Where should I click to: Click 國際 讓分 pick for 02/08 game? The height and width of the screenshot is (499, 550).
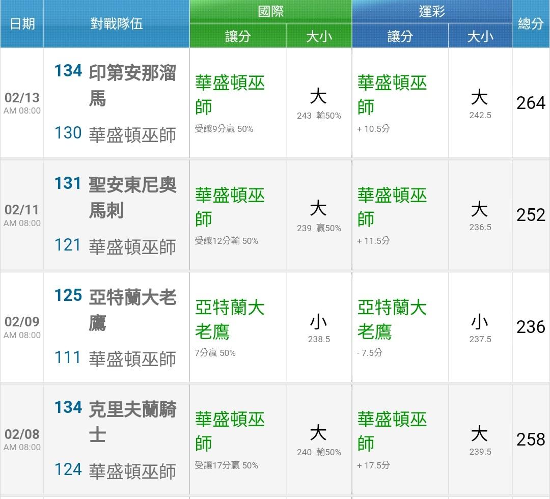(x=230, y=432)
